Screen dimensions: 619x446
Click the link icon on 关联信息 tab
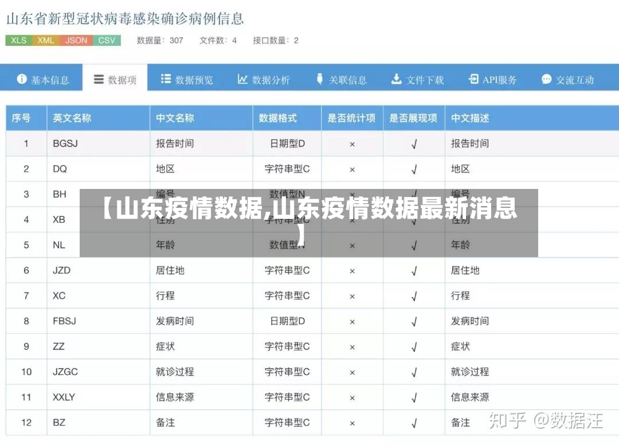[x=320, y=79]
